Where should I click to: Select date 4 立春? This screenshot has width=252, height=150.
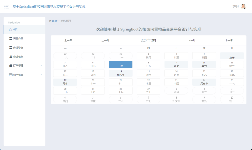pos(232,56)
